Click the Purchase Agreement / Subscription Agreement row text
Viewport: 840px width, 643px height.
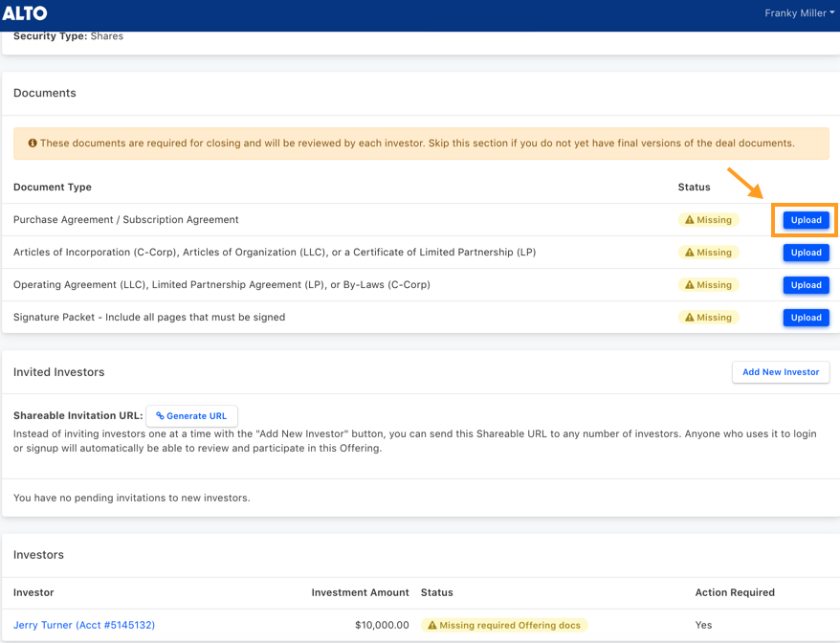tap(126, 220)
